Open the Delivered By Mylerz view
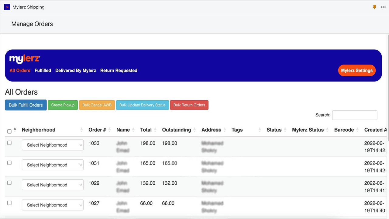Screen dimensions: 389x219 [75, 70]
